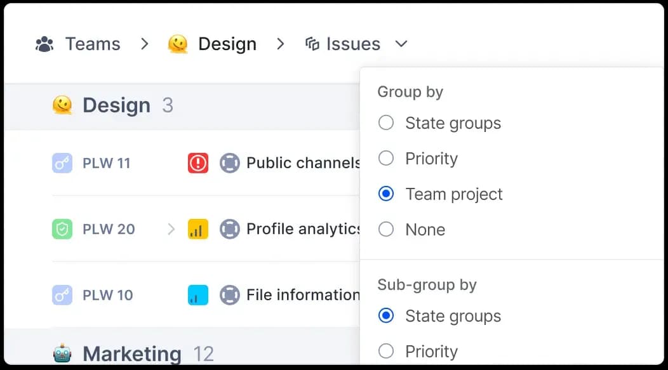This screenshot has height=370, width=668.
Task: Click Design in the breadcrumb
Action: pos(227,43)
